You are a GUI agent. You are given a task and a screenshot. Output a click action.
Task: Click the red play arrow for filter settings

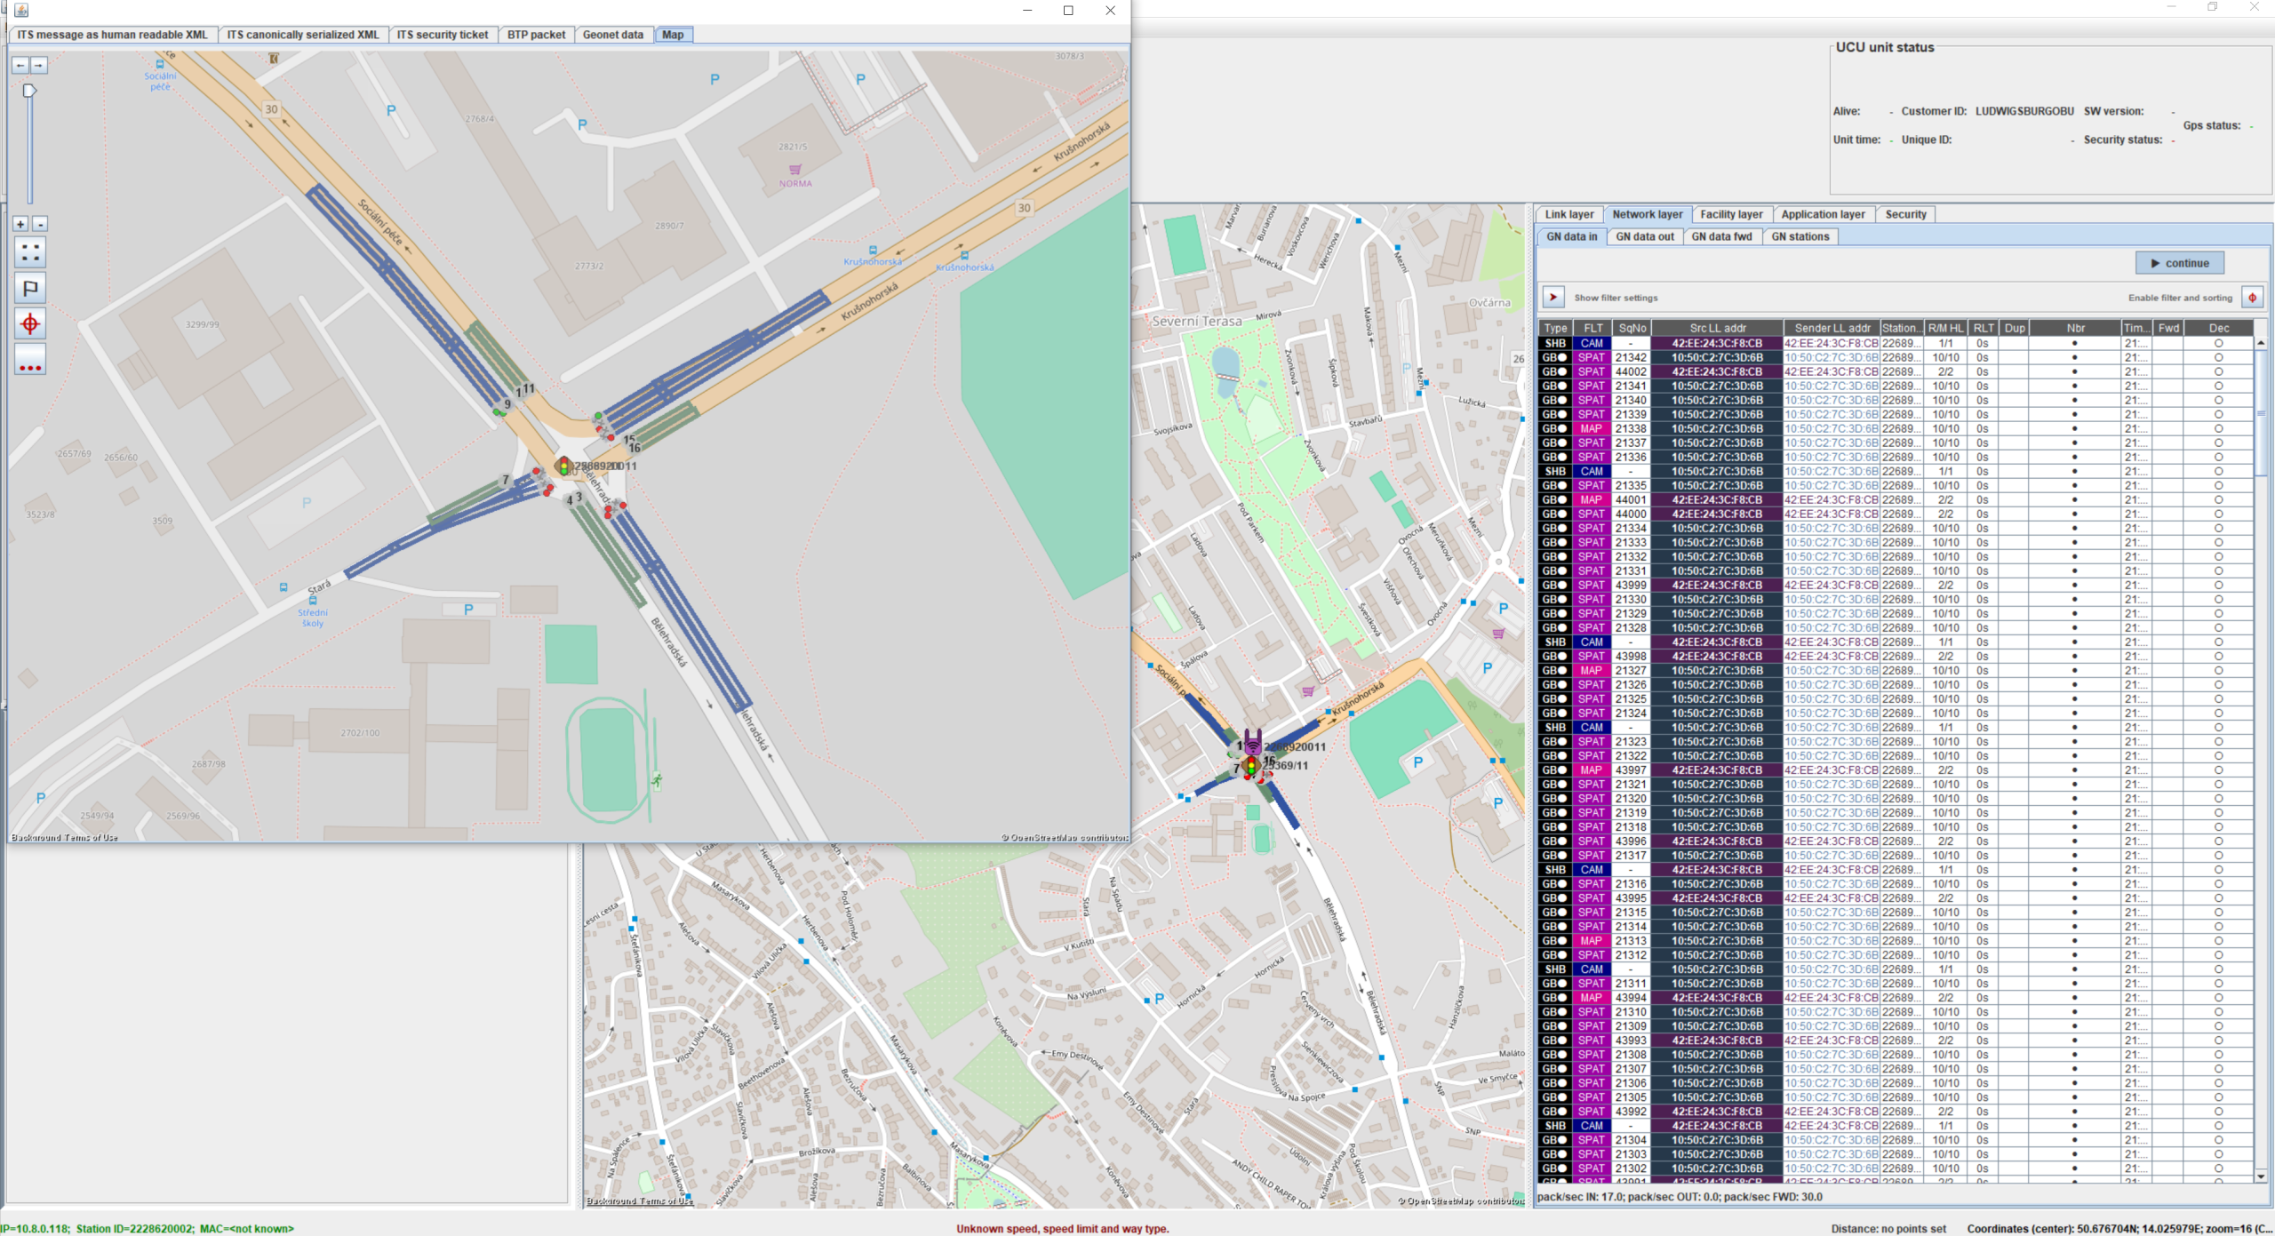pyautogui.click(x=1553, y=298)
